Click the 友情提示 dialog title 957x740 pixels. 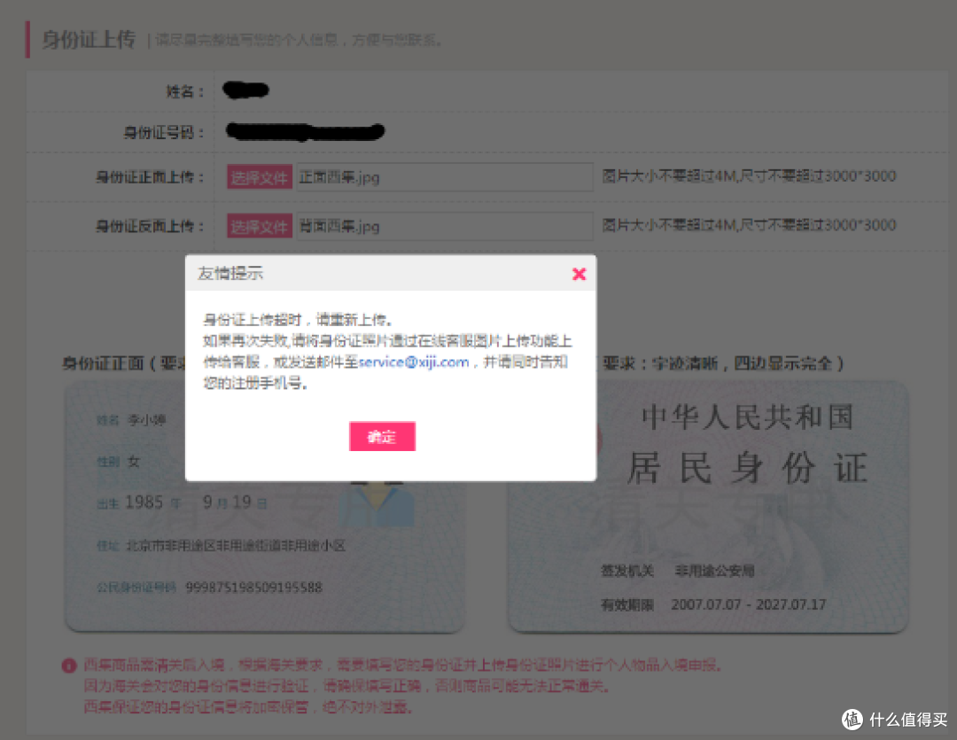(x=230, y=273)
